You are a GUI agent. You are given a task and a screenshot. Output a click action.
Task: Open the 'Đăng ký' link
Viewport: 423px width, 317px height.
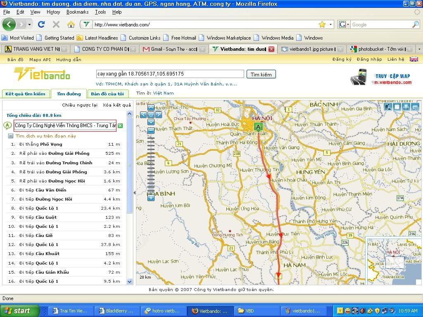(342, 59)
